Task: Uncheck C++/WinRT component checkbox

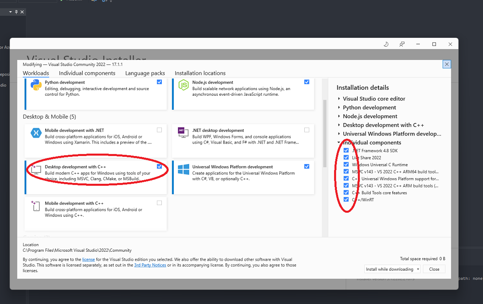Action: [346, 199]
